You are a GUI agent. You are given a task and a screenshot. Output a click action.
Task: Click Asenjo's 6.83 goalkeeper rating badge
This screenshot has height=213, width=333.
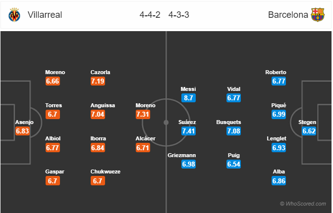click(x=22, y=131)
